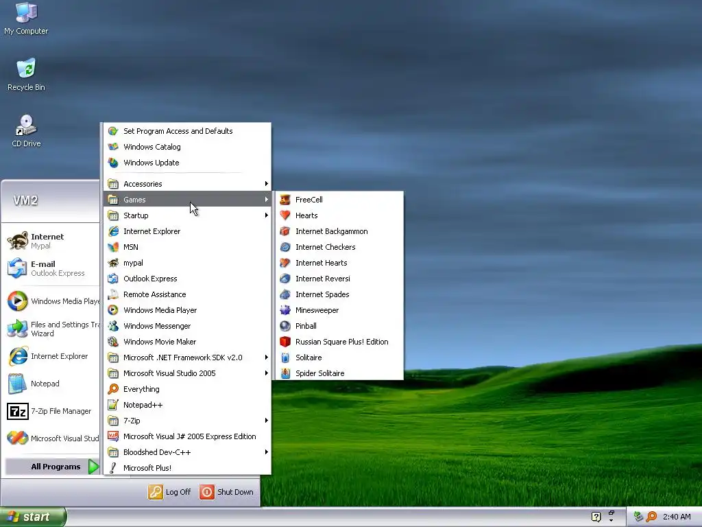702x527 pixels.
Task: Open Solitaire in the Games list
Action: pos(339,358)
